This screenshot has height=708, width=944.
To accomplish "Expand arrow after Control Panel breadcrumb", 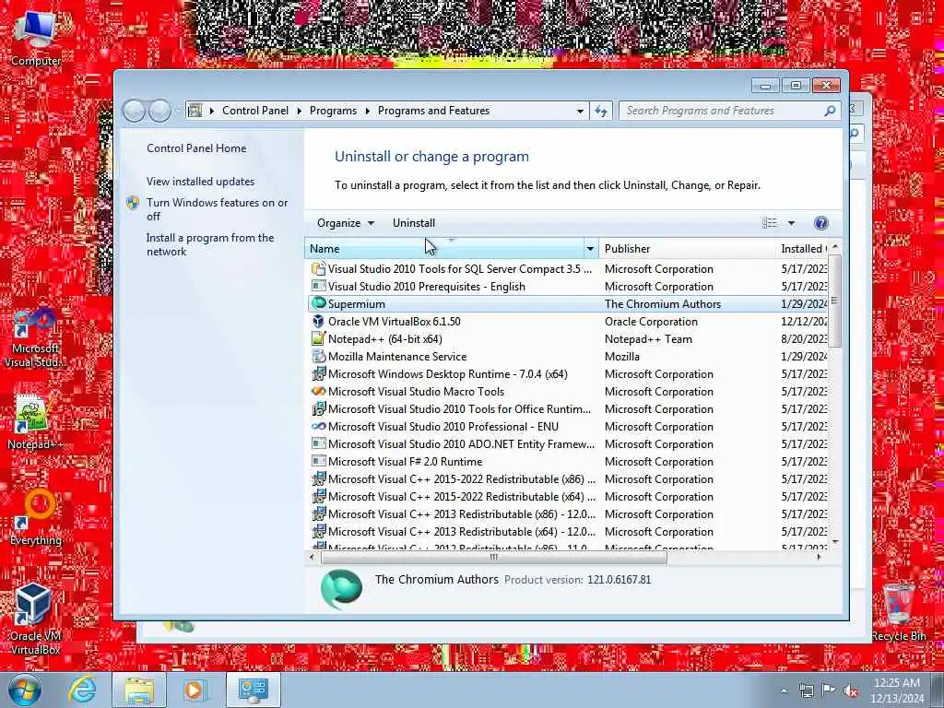I will 299,111.
